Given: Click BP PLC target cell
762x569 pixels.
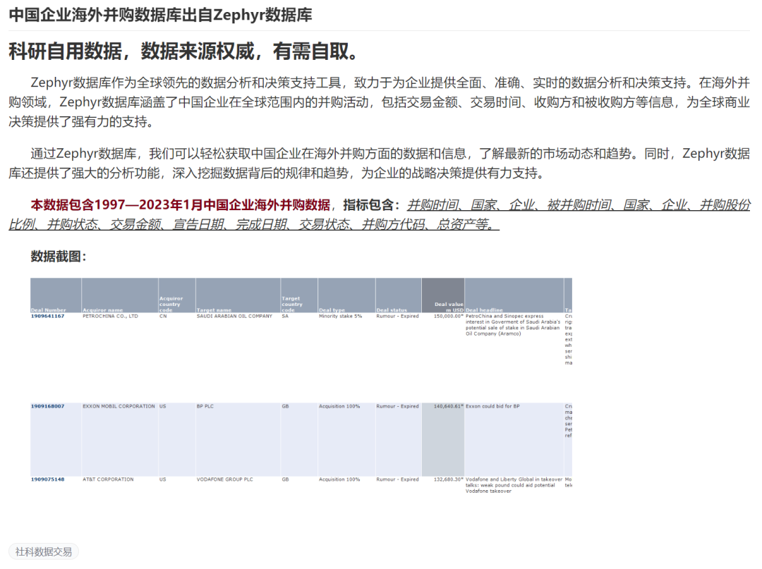Looking at the screenshot, I should coord(205,406).
